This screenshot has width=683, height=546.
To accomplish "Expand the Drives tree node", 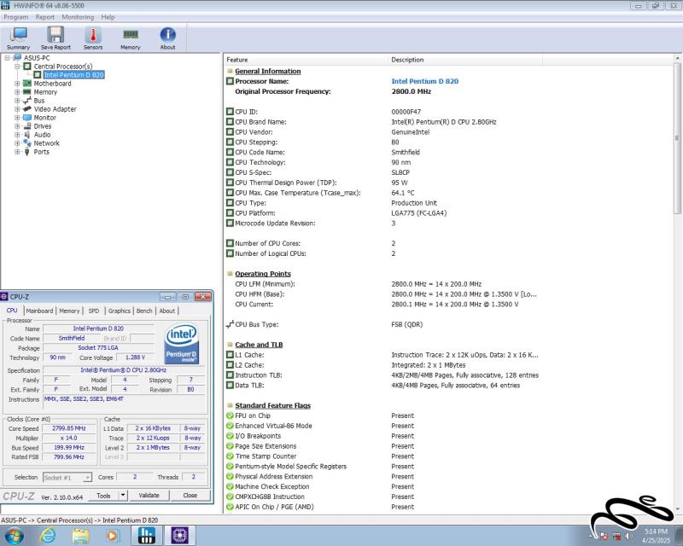I will tap(17, 126).
